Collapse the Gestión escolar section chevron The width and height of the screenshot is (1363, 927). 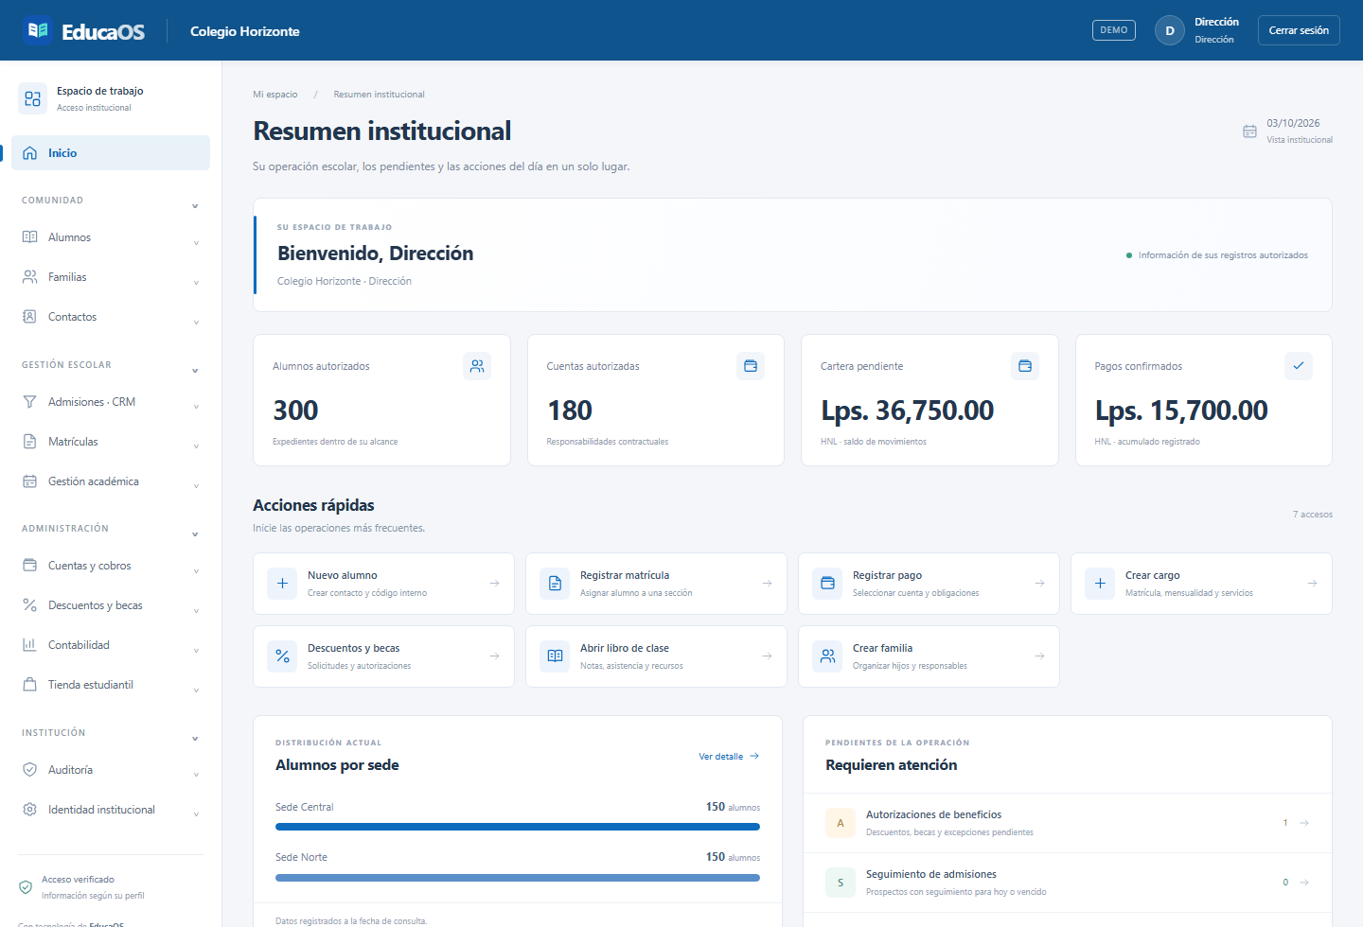(x=195, y=371)
